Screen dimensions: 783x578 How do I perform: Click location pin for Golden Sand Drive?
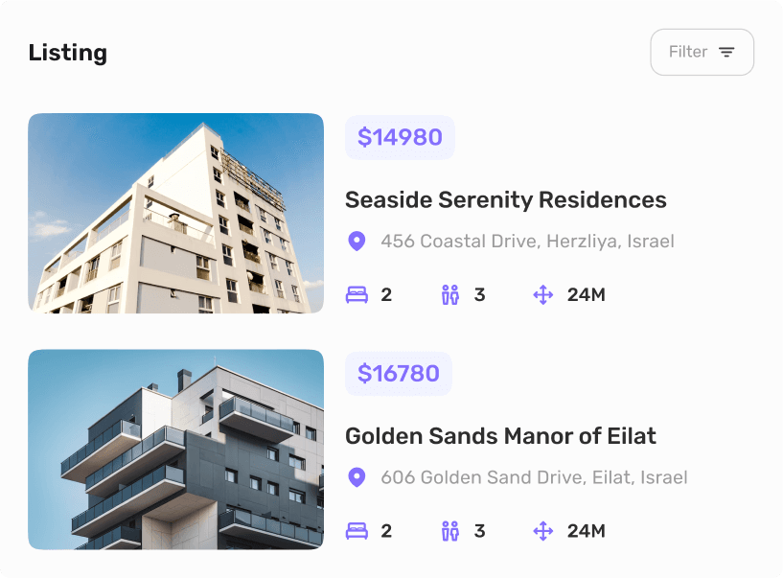click(357, 477)
